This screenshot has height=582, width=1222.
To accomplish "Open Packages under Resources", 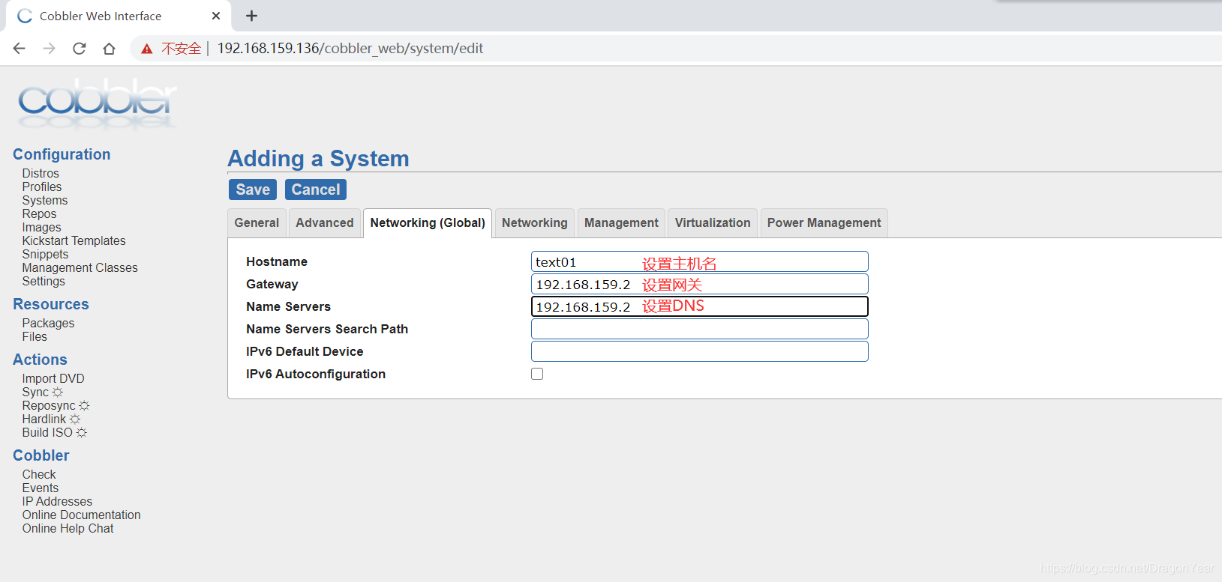I will (x=48, y=324).
